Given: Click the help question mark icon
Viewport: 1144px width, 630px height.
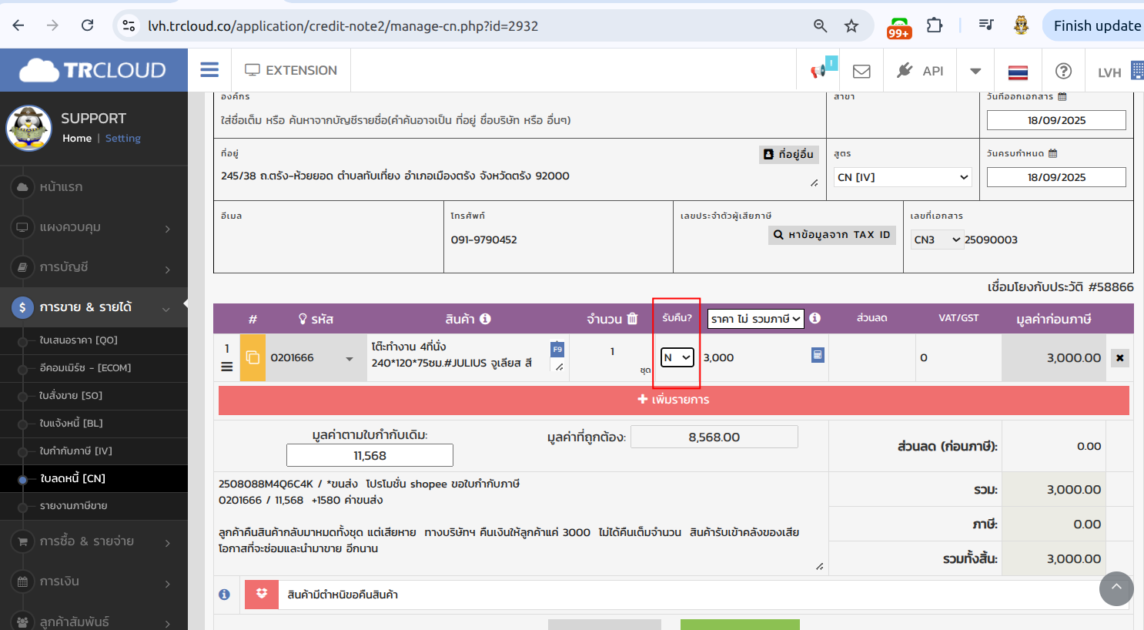Looking at the screenshot, I should click(1063, 71).
